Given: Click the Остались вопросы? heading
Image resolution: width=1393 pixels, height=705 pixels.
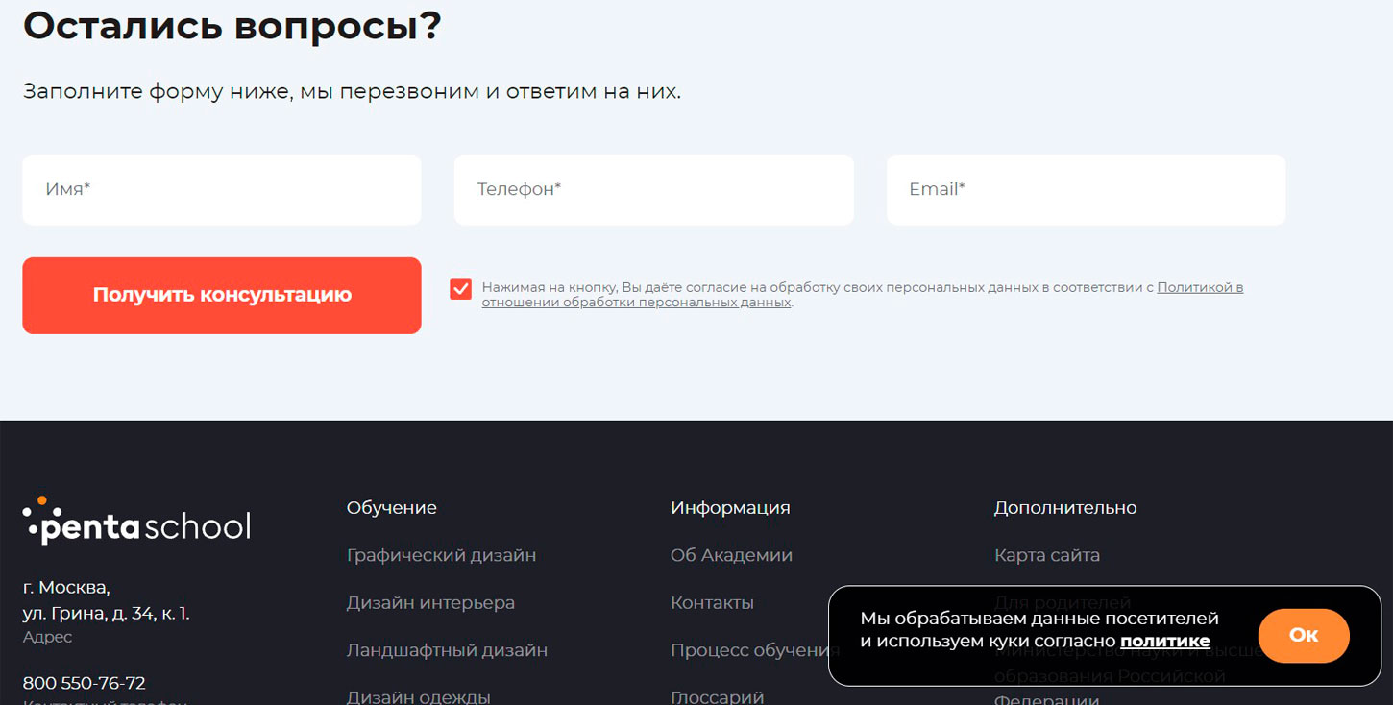Looking at the screenshot, I should [x=232, y=25].
